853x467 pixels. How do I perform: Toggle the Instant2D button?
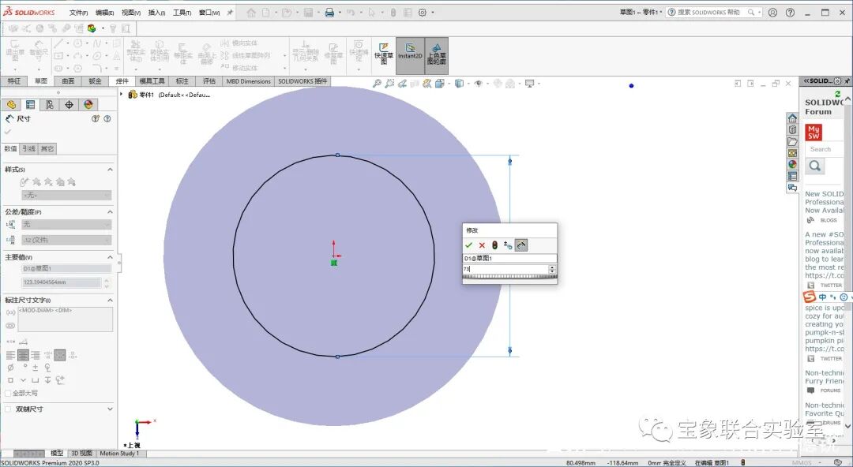[410, 55]
